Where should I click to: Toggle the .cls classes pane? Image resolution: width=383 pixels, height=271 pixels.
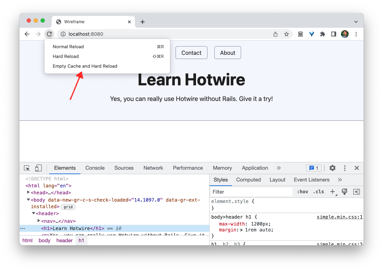coord(318,192)
